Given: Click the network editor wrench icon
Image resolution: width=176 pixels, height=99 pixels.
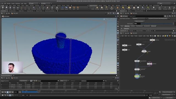Looking at the screenshot, I should [151, 36].
